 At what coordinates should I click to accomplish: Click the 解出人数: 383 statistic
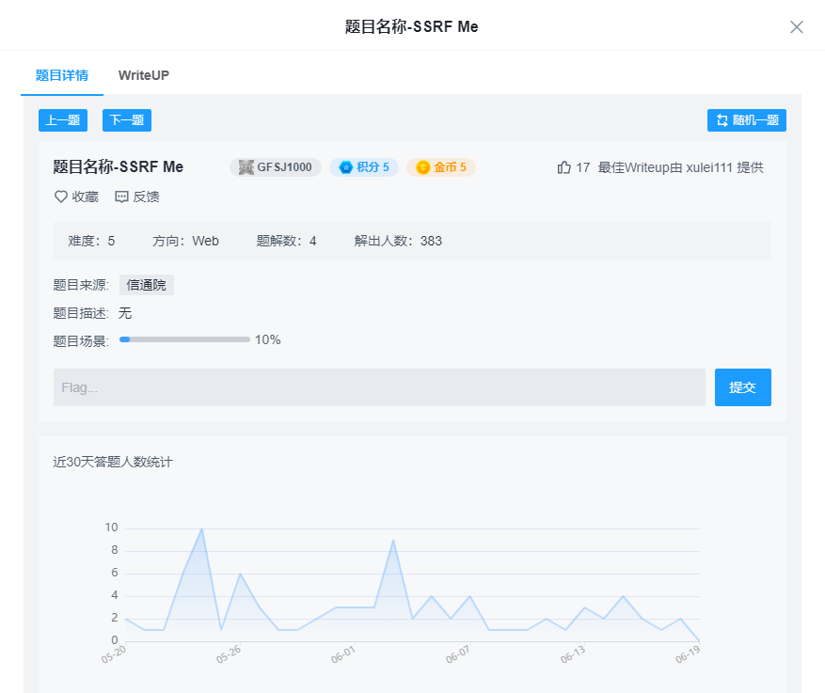click(398, 241)
